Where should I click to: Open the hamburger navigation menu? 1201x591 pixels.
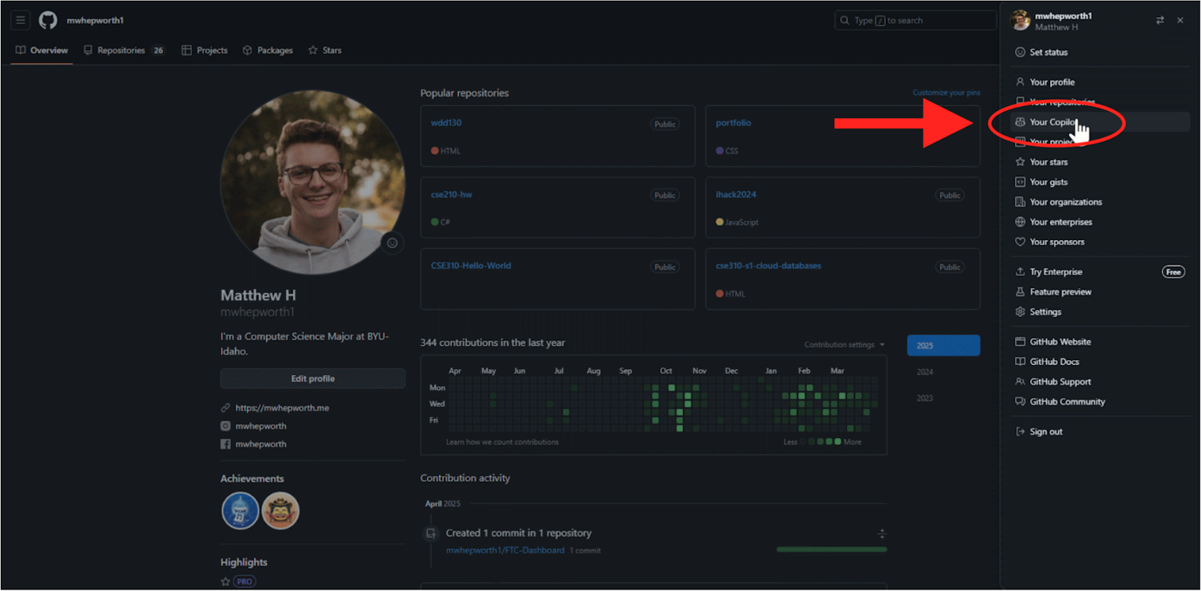pyautogui.click(x=20, y=20)
